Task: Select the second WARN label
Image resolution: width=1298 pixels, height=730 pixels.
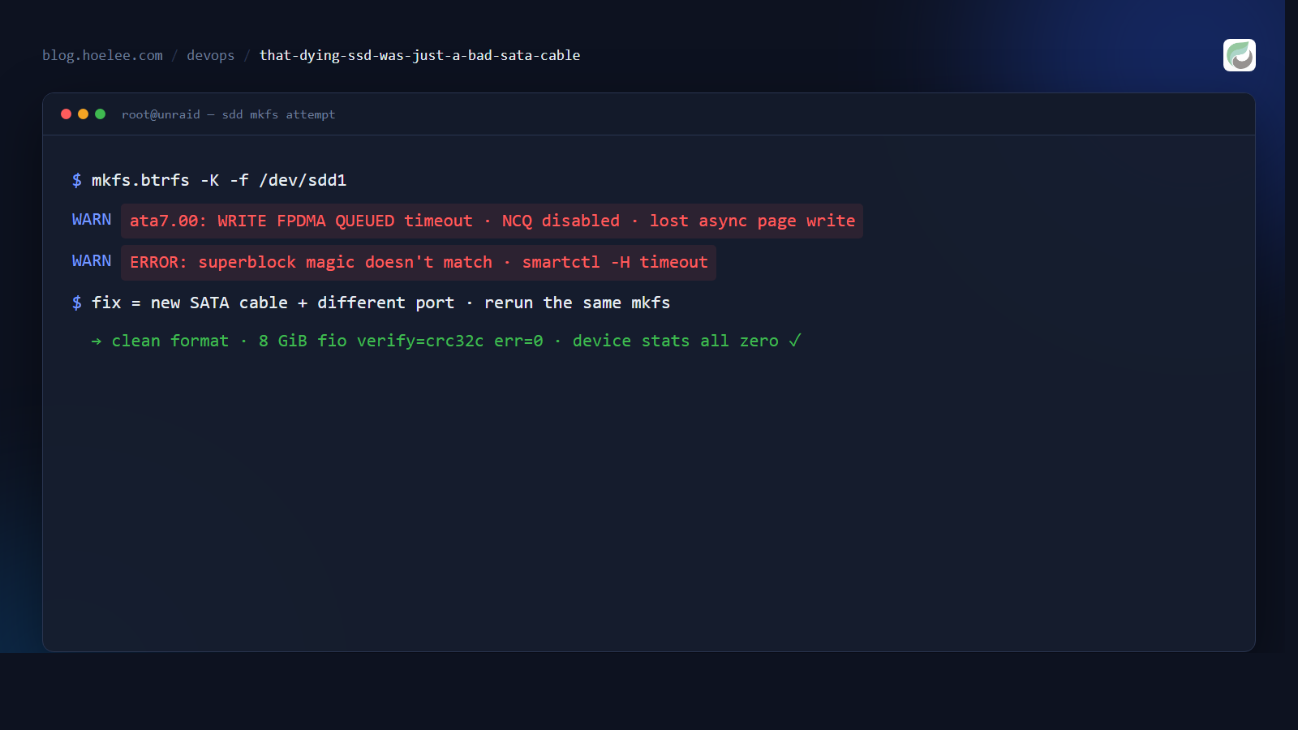Action: (x=92, y=261)
